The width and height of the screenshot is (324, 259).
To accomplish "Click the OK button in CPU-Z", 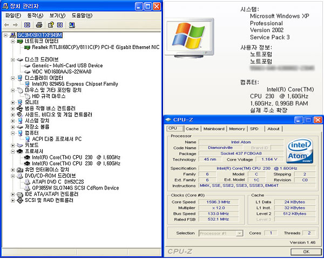I will 306,251.
